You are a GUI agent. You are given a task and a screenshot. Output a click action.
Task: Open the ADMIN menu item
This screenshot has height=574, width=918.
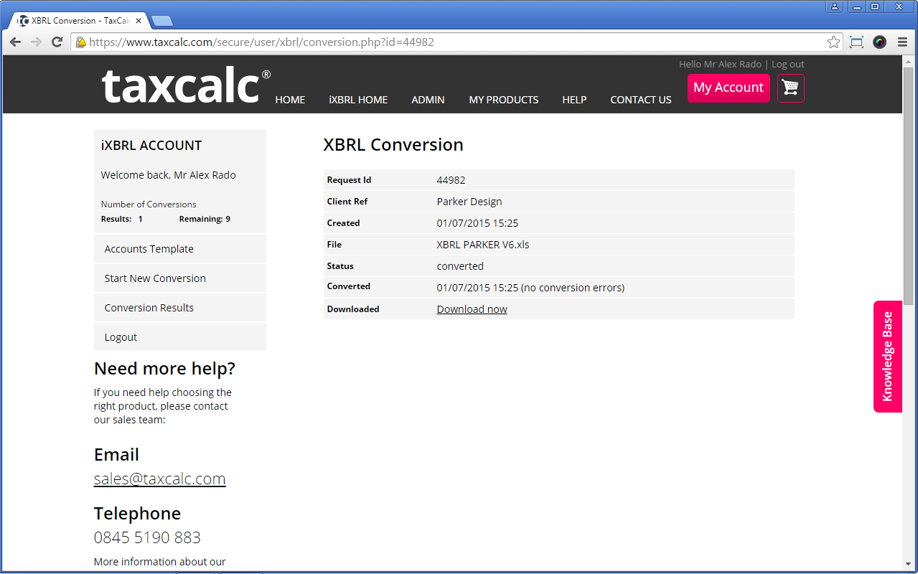point(428,100)
